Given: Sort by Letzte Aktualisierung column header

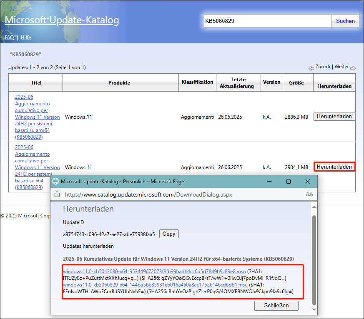Looking at the screenshot, I should point(238,83).
